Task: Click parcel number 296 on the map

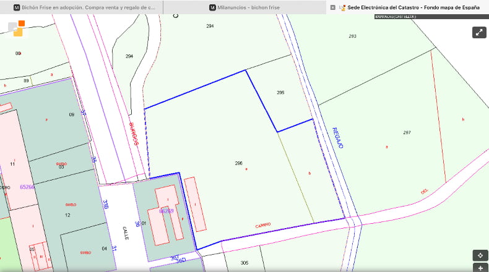Action: click(x=238, y=163)
